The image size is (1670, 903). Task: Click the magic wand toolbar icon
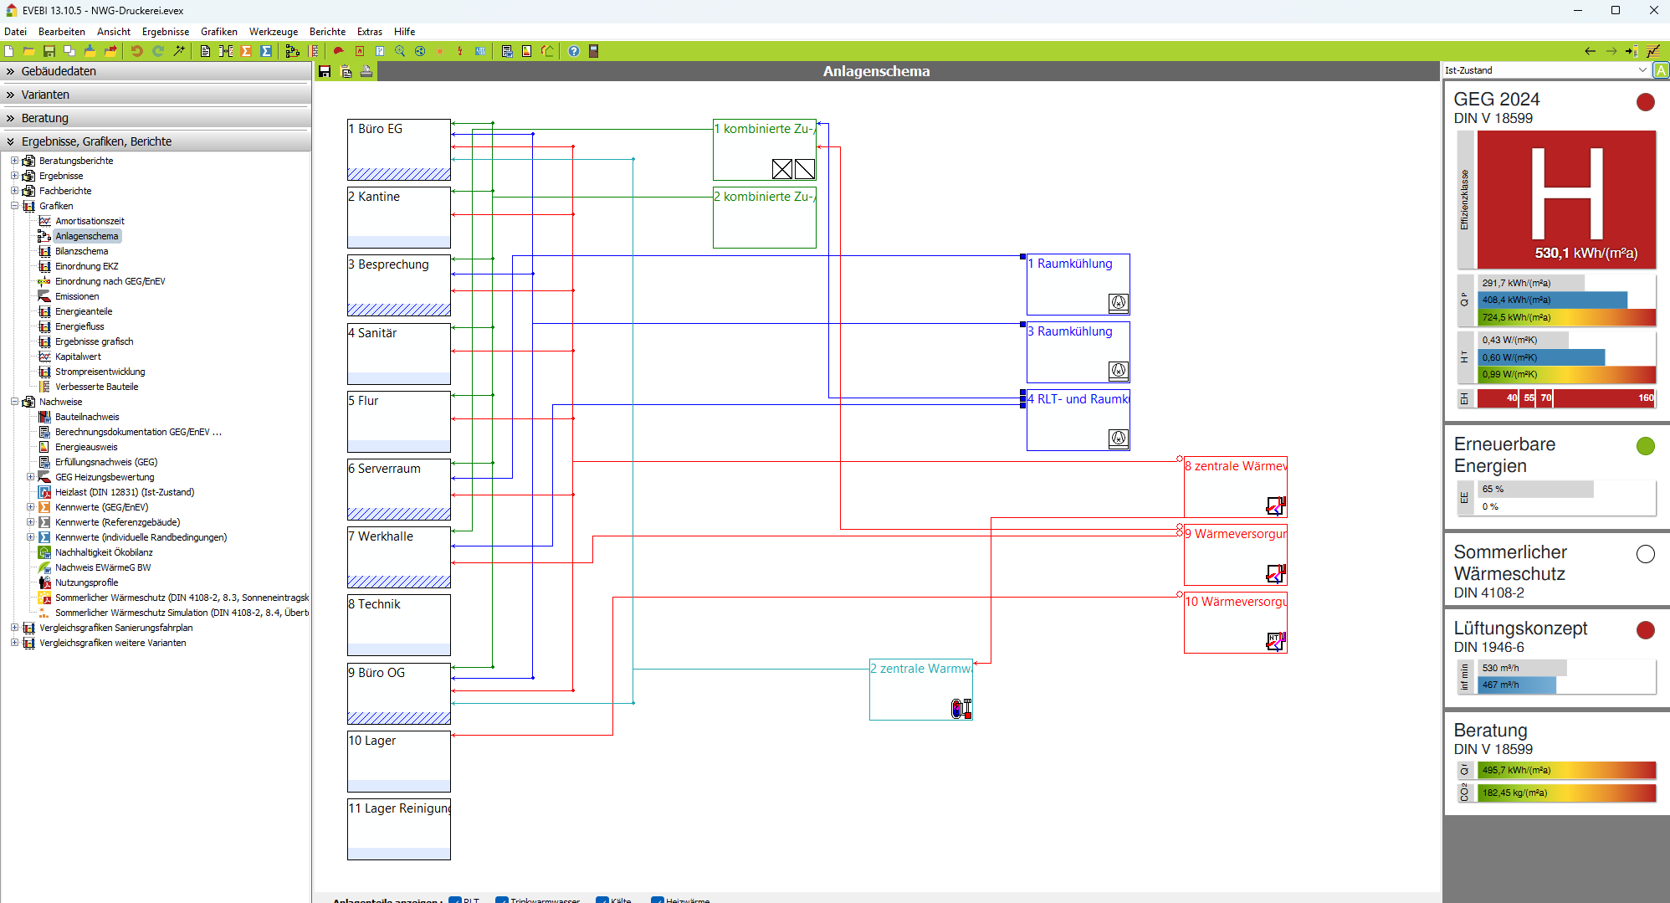click(x=179, y=51)
